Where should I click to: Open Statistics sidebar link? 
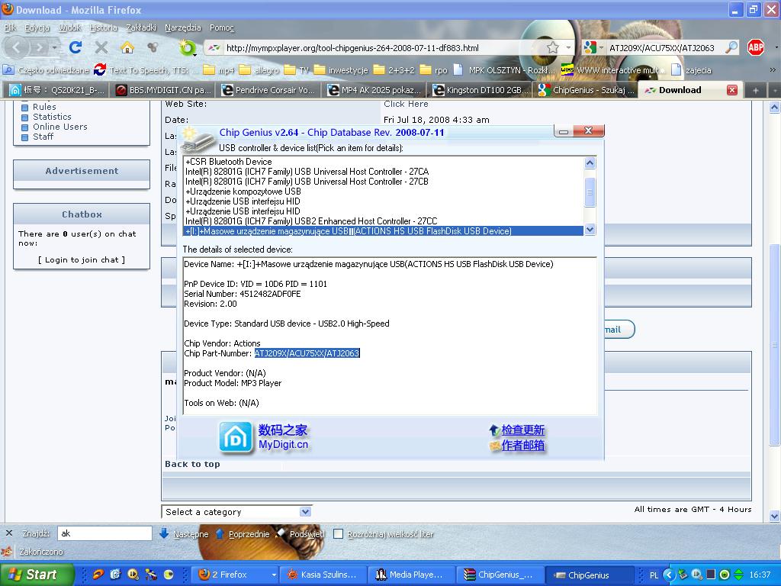coord(52,117)
